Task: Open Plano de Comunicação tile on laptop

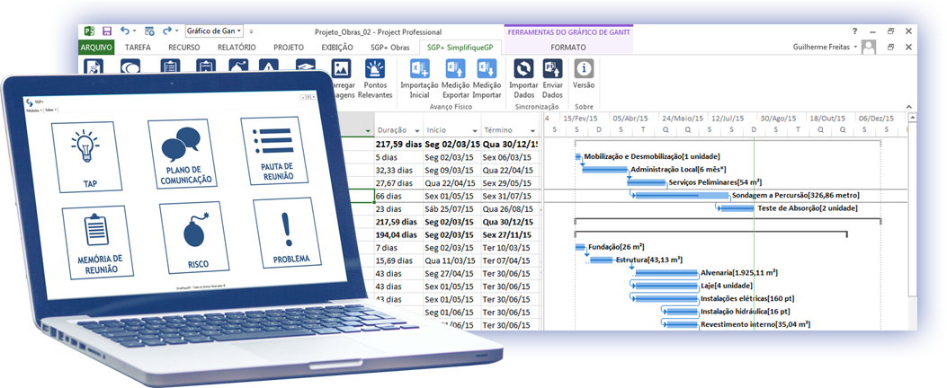Action: 183,154
